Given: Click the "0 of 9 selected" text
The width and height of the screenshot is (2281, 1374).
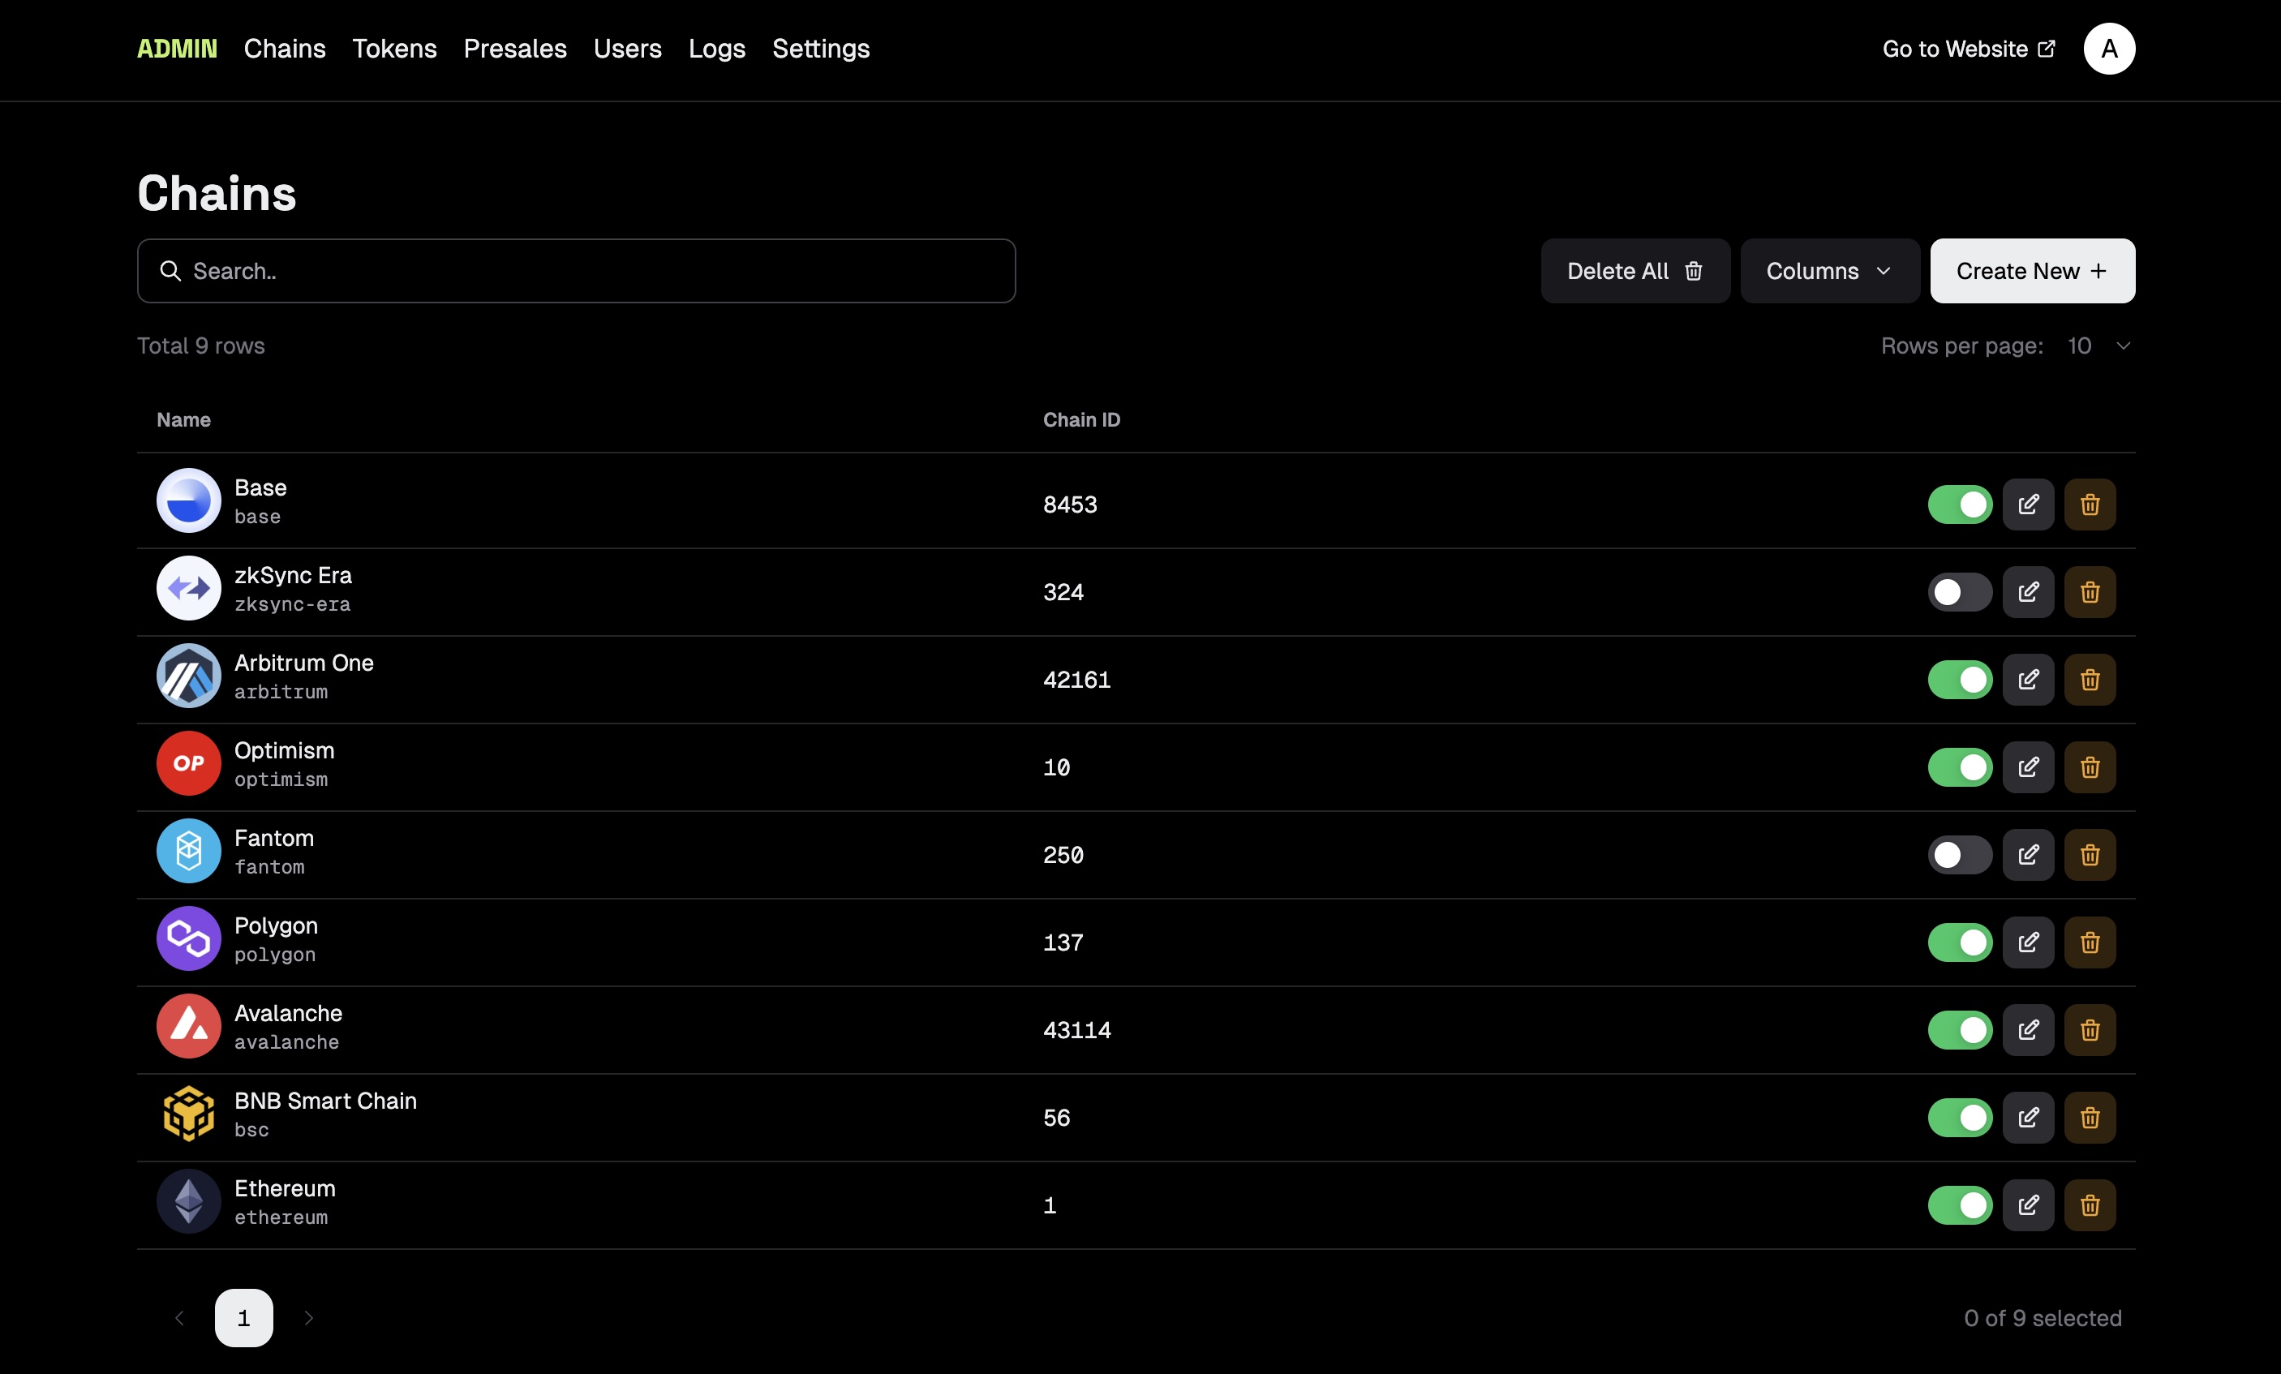Looking at the screenshot, I should [x=2043, y=1317].
